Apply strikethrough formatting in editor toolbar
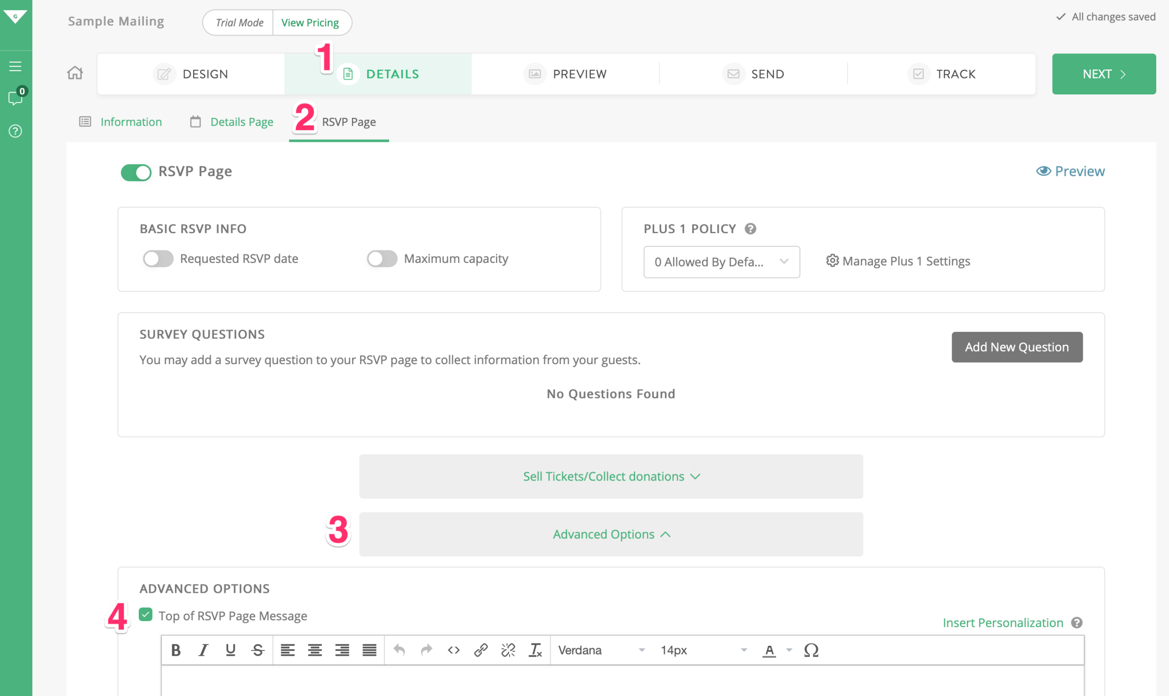Viewport: 1169px width, 696px height. [258, 650]
